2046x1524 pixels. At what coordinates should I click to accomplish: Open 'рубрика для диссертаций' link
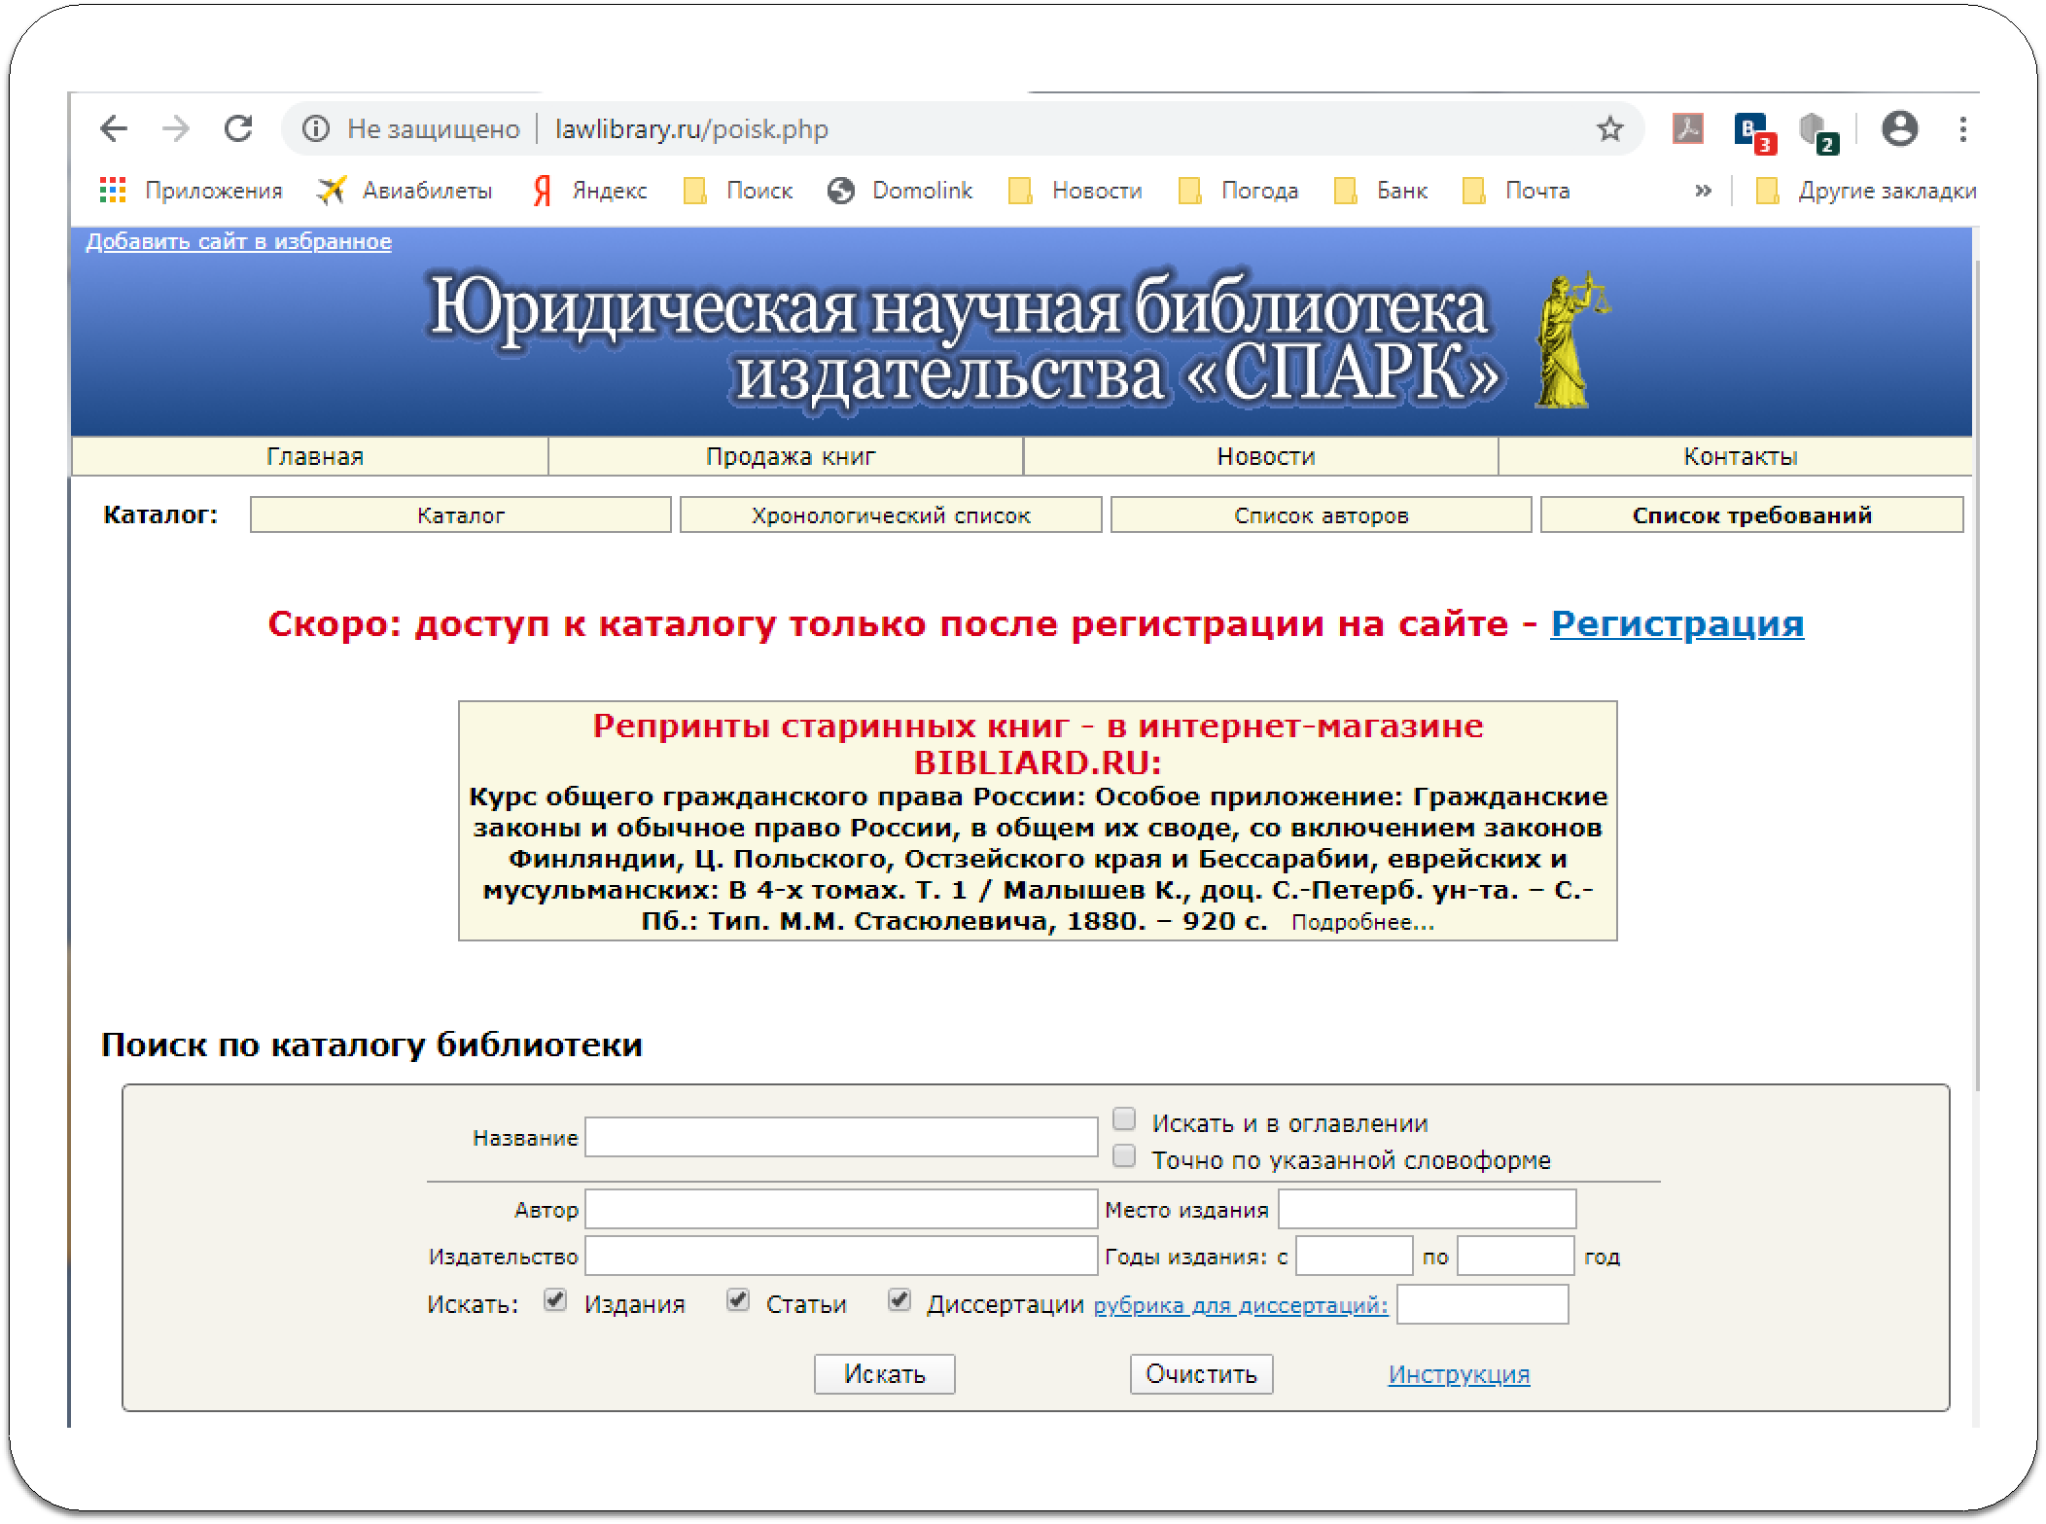(1241, 1305)
